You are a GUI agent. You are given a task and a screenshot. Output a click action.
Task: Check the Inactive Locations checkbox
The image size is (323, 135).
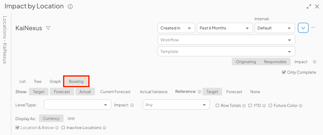coord(63,128)
